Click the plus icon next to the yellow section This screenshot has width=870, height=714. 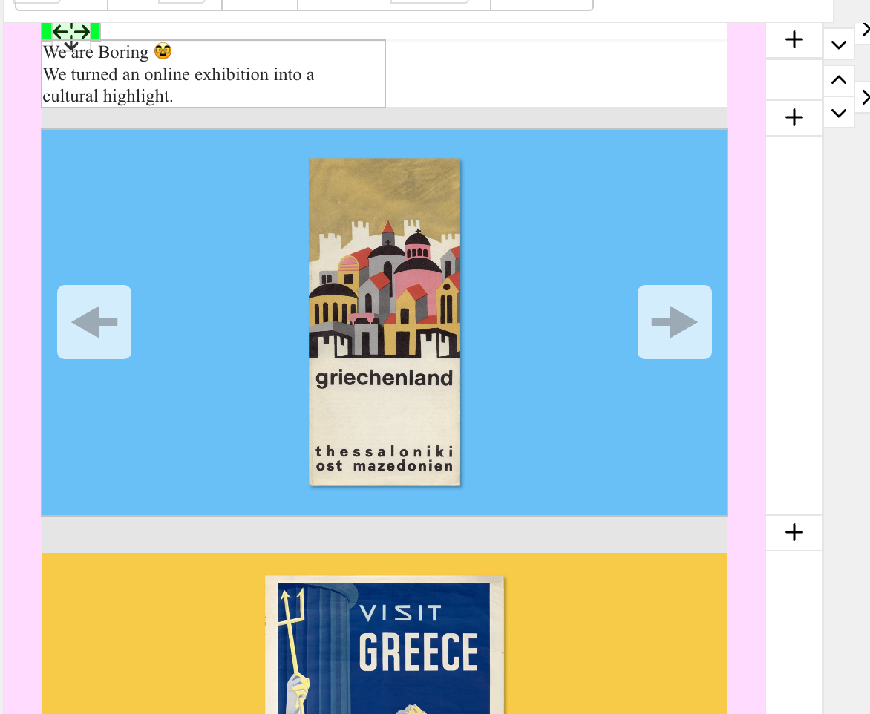tap(794, 532)
